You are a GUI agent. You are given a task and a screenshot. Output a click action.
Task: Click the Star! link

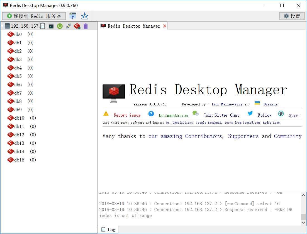click(294, 115)
